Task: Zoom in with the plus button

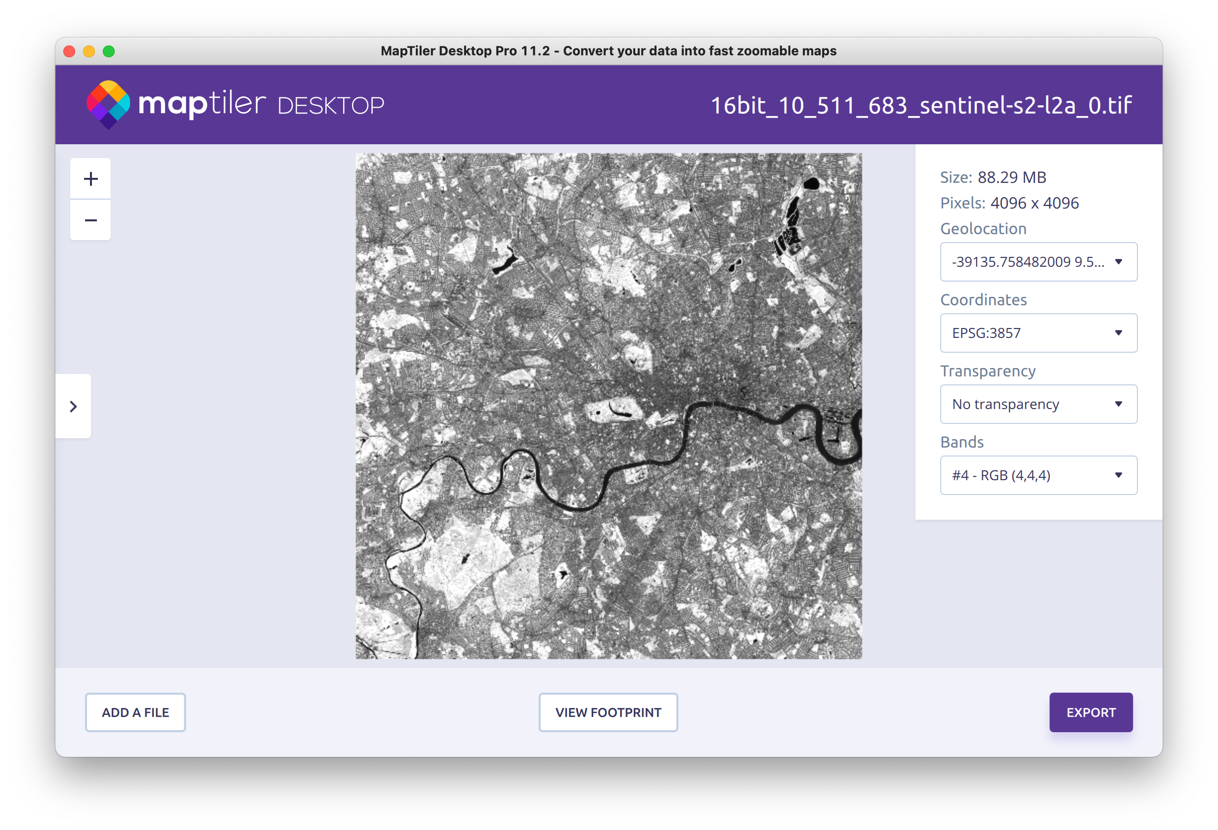Action: (90, 179)
